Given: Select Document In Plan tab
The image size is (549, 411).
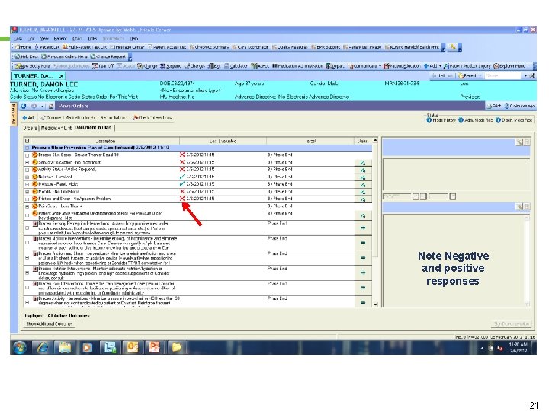Looking at the screenshot, I should (x=93, y=128).
